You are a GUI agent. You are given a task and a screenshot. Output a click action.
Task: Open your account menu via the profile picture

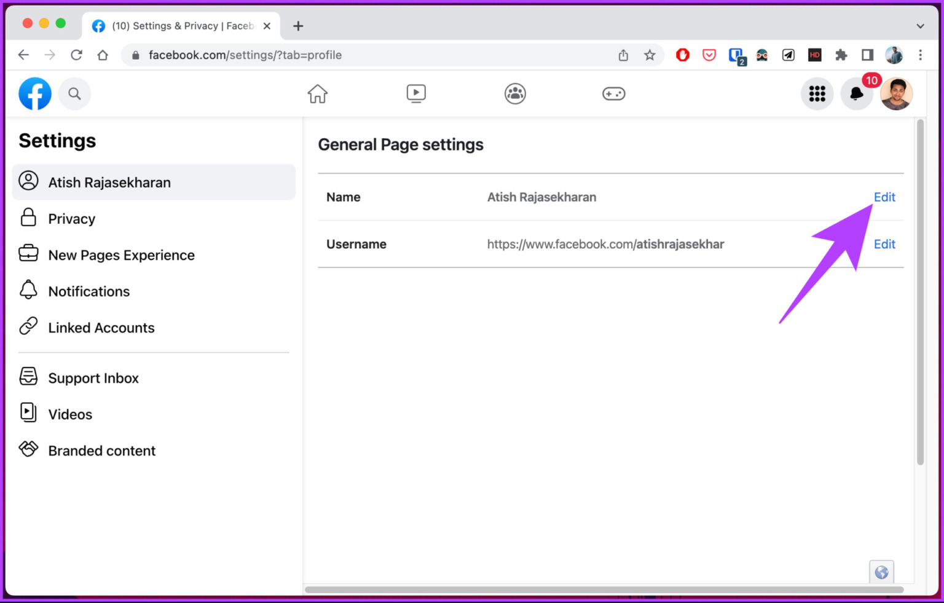click(896, 93)
